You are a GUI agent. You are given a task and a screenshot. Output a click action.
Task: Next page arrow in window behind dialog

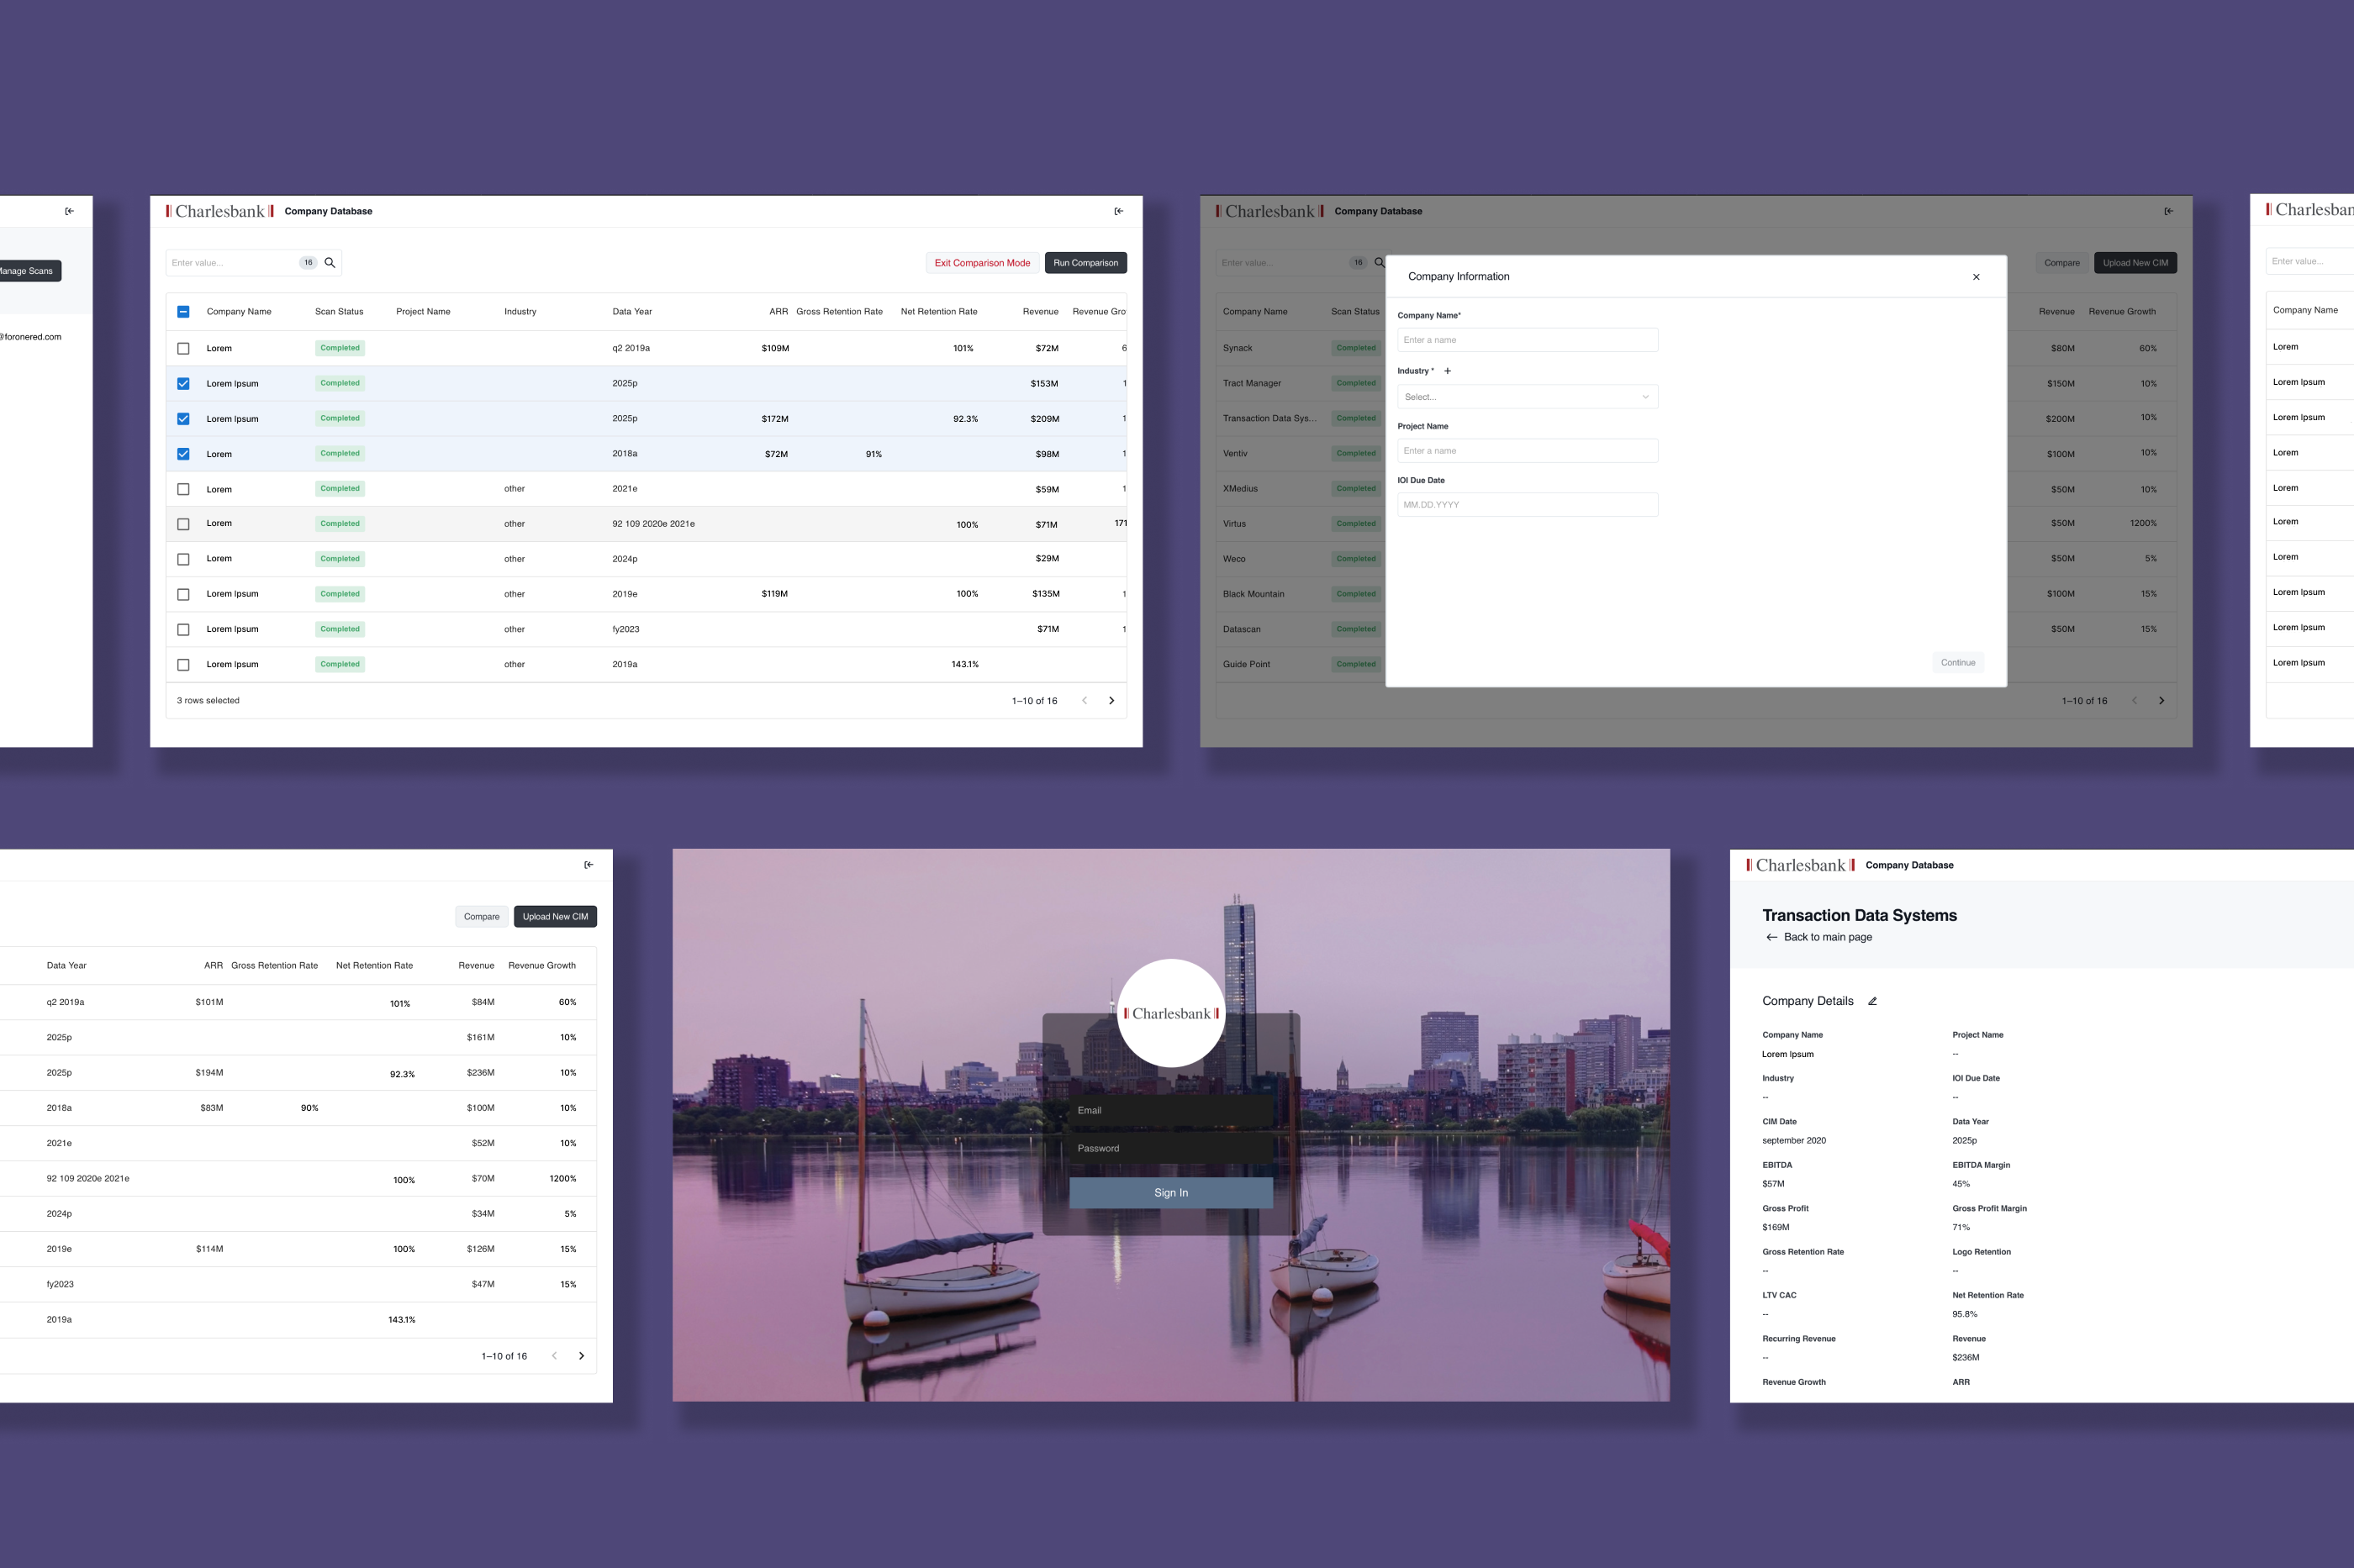pyautogui.click(x=2161, y=701)
